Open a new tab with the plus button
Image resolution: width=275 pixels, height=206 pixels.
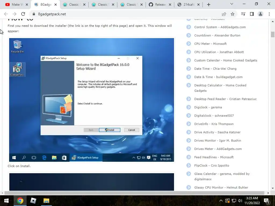point(208,5)
